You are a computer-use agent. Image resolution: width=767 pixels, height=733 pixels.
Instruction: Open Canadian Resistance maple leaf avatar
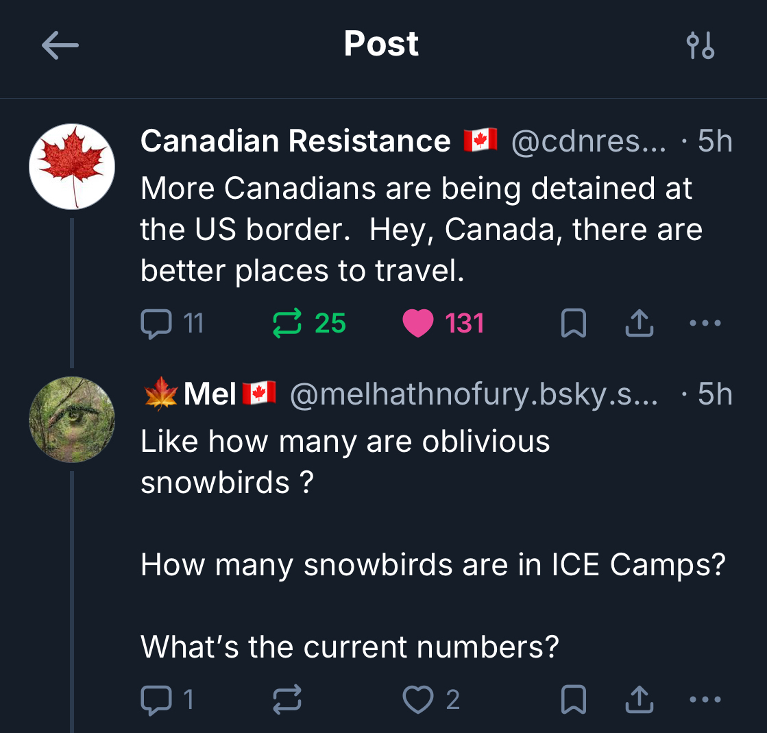[x=72, y=167]
